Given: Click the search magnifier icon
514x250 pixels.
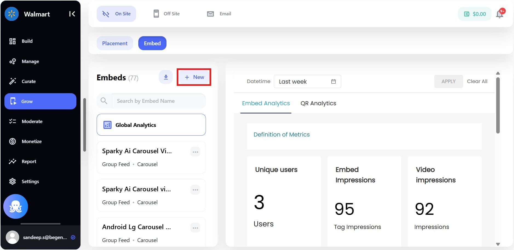Looking at the screenshot, I should (104, 101).
